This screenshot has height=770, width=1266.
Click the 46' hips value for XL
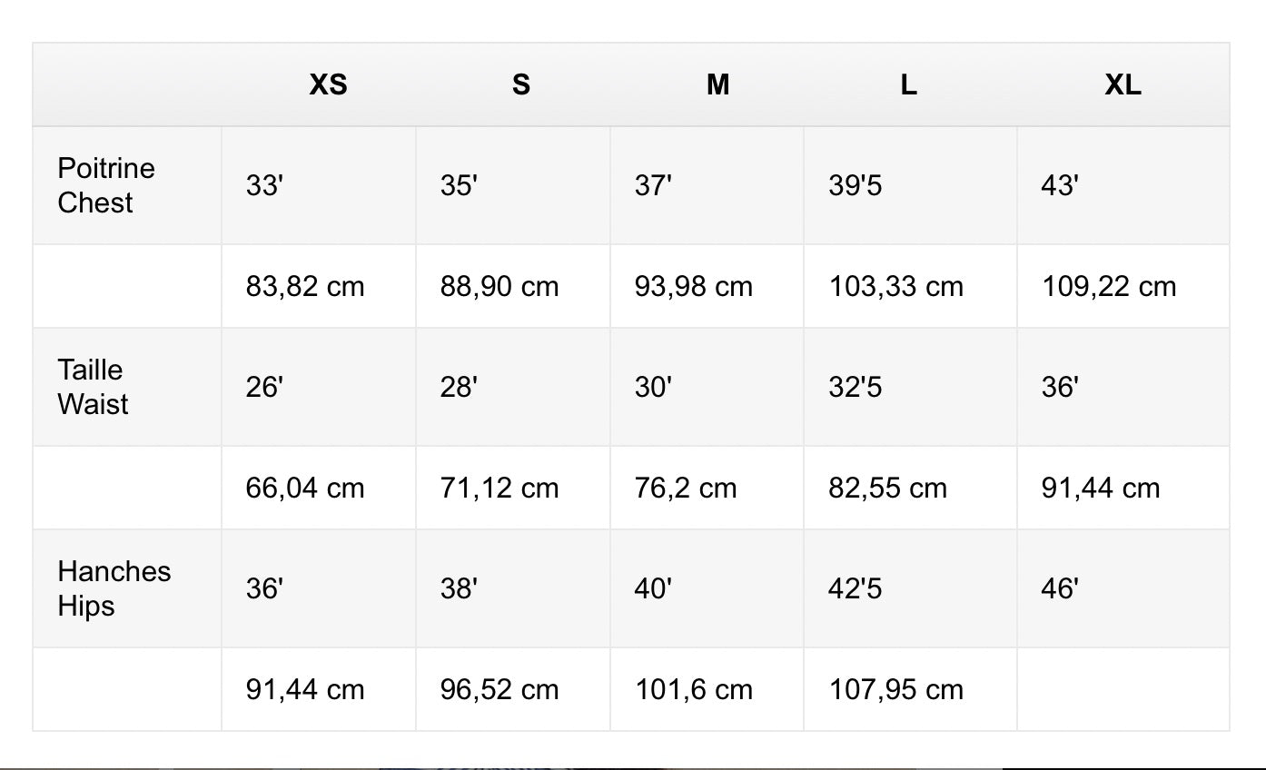tap(1059, 589)
